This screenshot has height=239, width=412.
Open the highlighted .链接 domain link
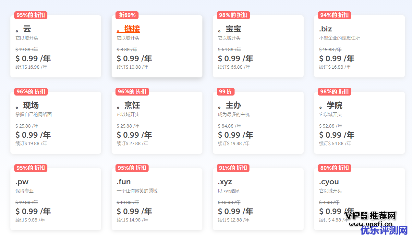tap(128, 29)
